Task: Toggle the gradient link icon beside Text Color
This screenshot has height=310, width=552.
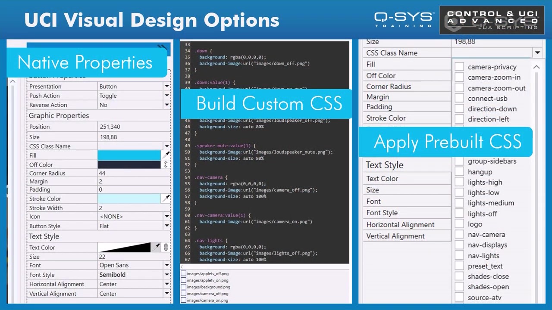Action: (x=166, y=247)
